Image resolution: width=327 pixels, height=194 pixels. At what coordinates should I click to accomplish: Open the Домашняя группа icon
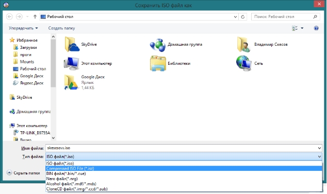point(158,45)
